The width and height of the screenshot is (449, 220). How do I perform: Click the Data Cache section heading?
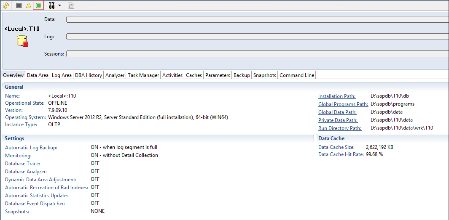[x=331, y=138]
